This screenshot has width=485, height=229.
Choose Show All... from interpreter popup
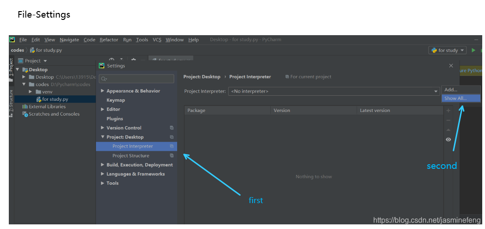(461, 99)
